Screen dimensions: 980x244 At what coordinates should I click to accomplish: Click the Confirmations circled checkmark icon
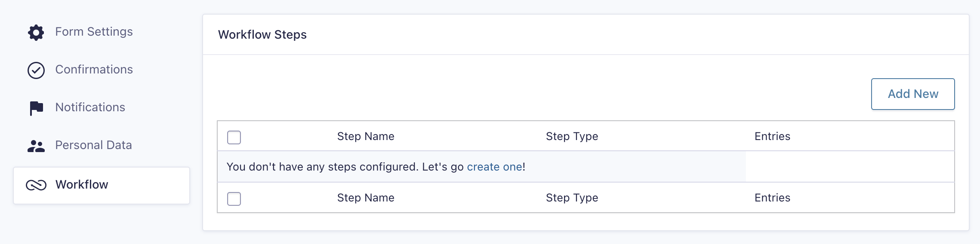pyautogui.click(x=36, y=70)
